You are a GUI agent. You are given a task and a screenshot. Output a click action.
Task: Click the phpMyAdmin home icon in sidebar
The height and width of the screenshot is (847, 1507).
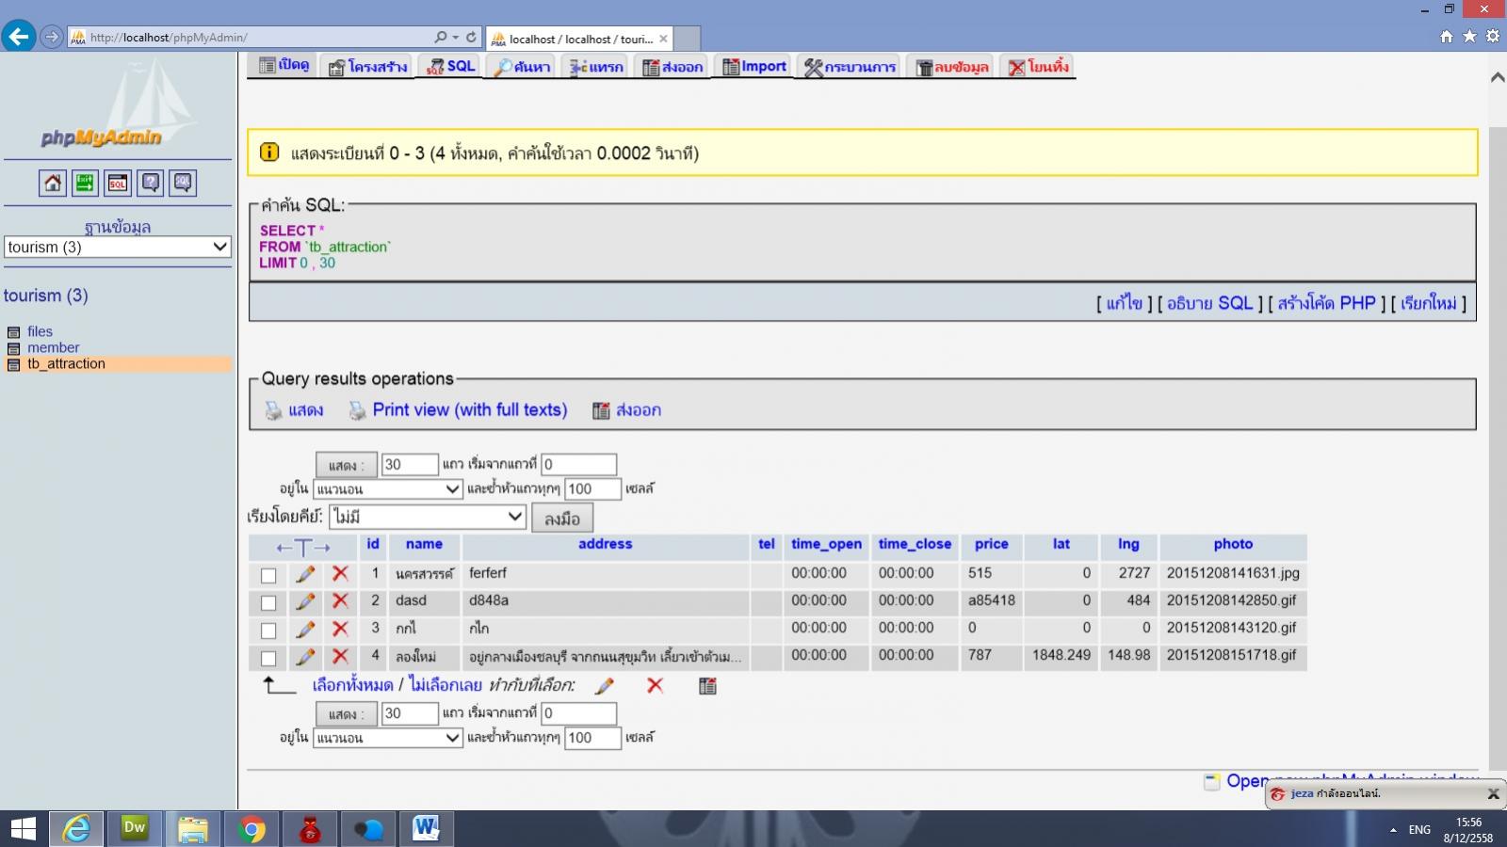[53, 183]
